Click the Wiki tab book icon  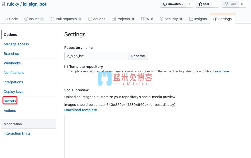(x=143, y=19)
